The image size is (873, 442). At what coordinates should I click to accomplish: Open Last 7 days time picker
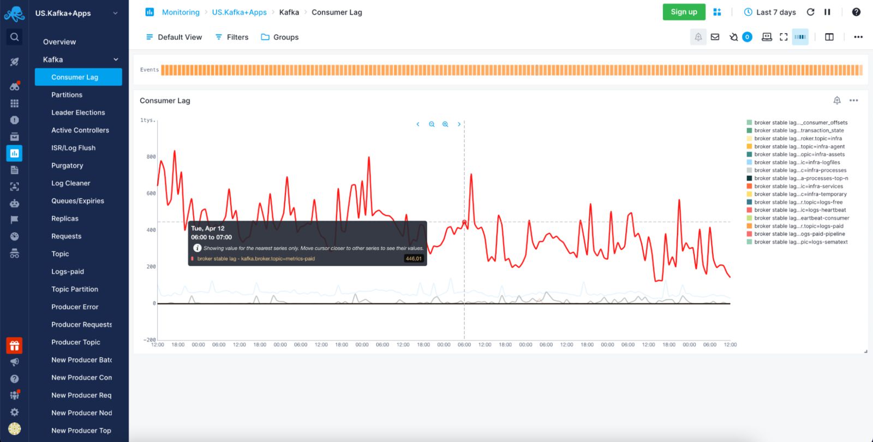coord(770,12)
